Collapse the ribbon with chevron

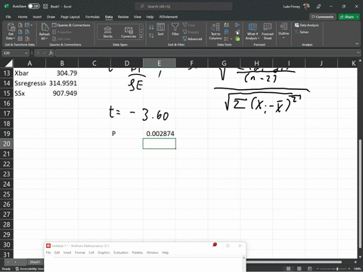click(357, 44)
